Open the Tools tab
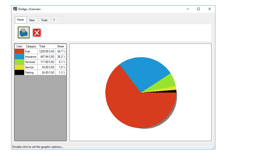The image size is (254, 159). (x=44, y=20)
